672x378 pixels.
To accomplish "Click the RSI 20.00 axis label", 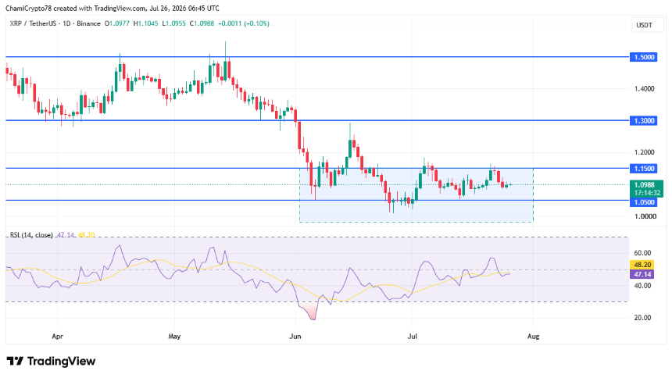I will 642,318.
